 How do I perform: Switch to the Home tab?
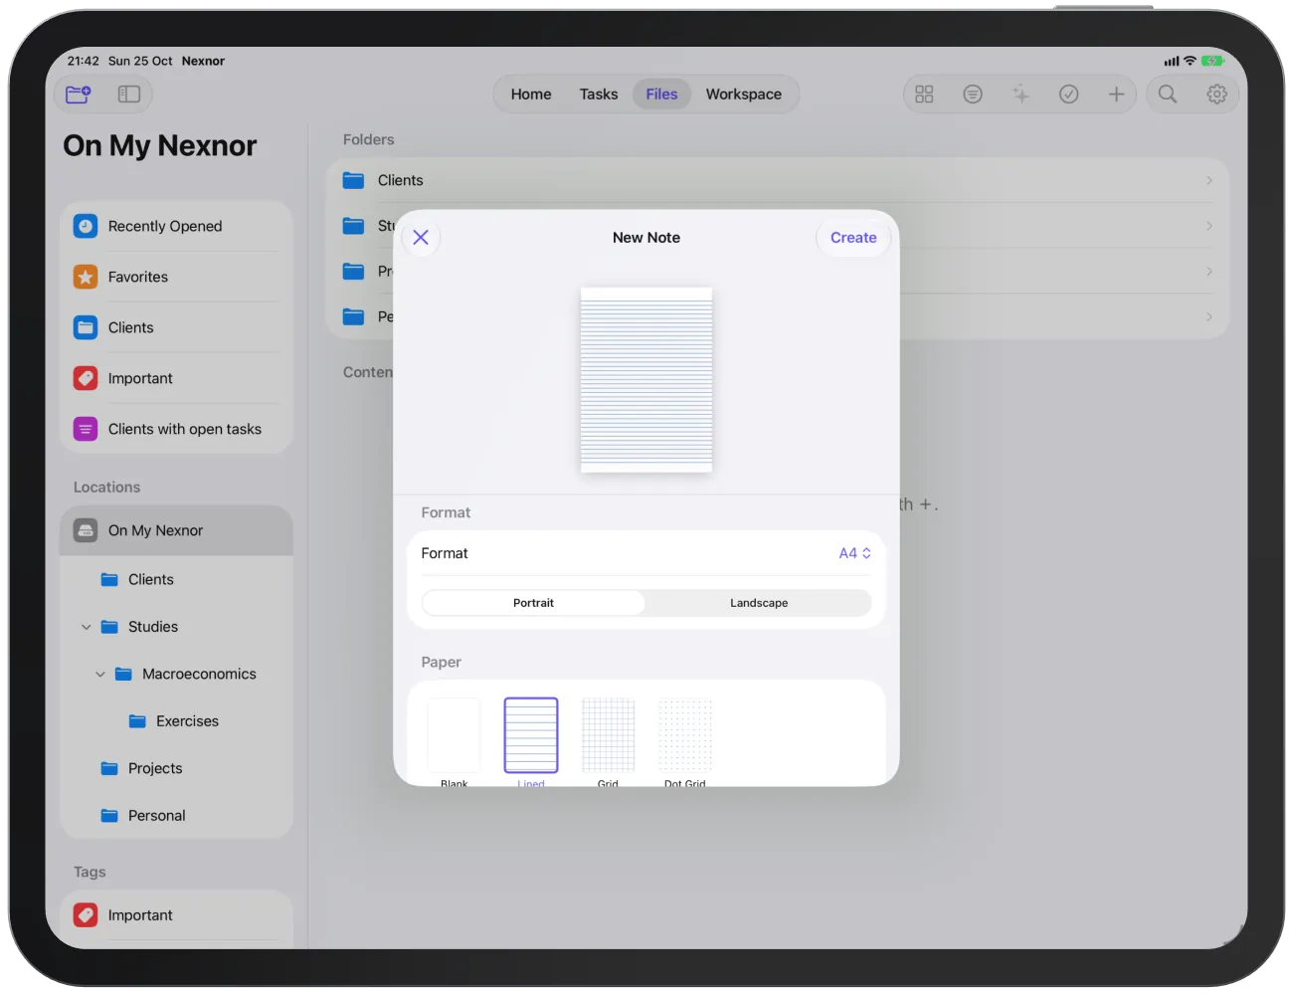click(531, 95)
